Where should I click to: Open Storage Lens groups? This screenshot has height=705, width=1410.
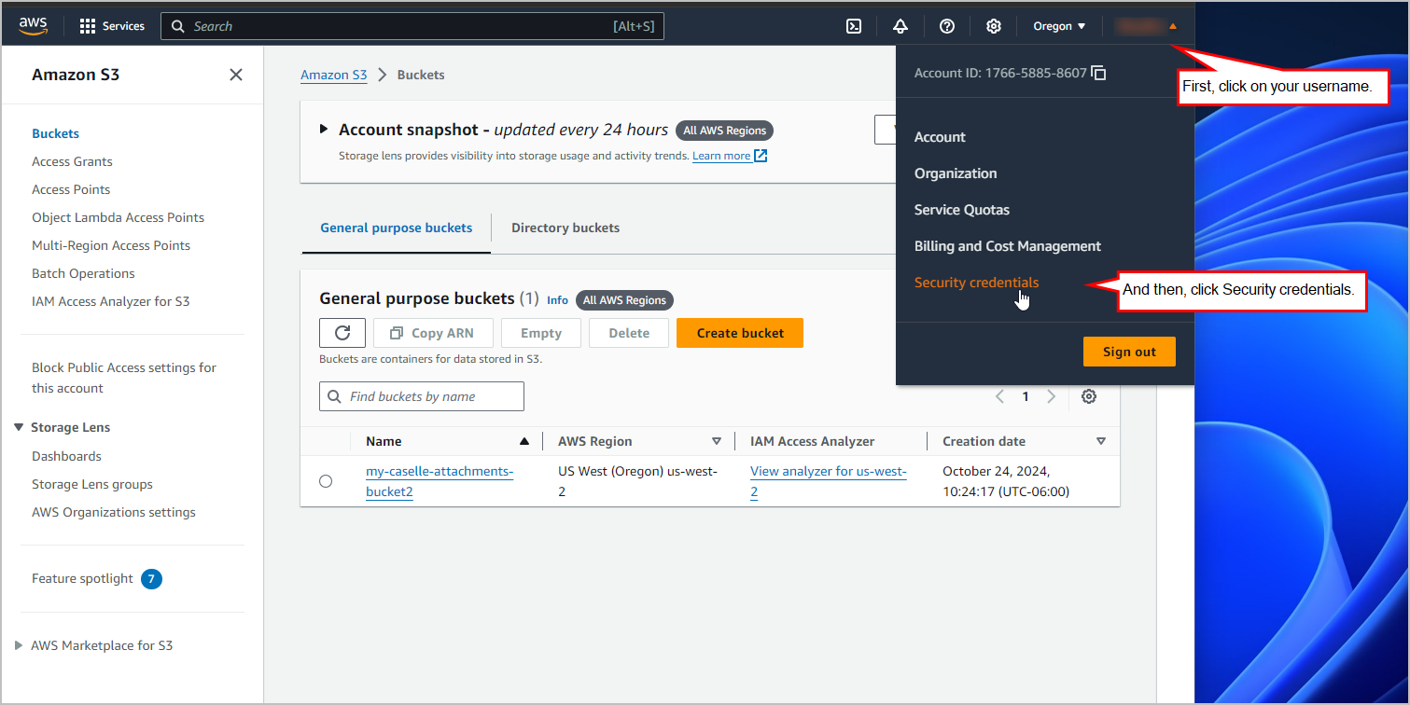[x=92, y=484]
